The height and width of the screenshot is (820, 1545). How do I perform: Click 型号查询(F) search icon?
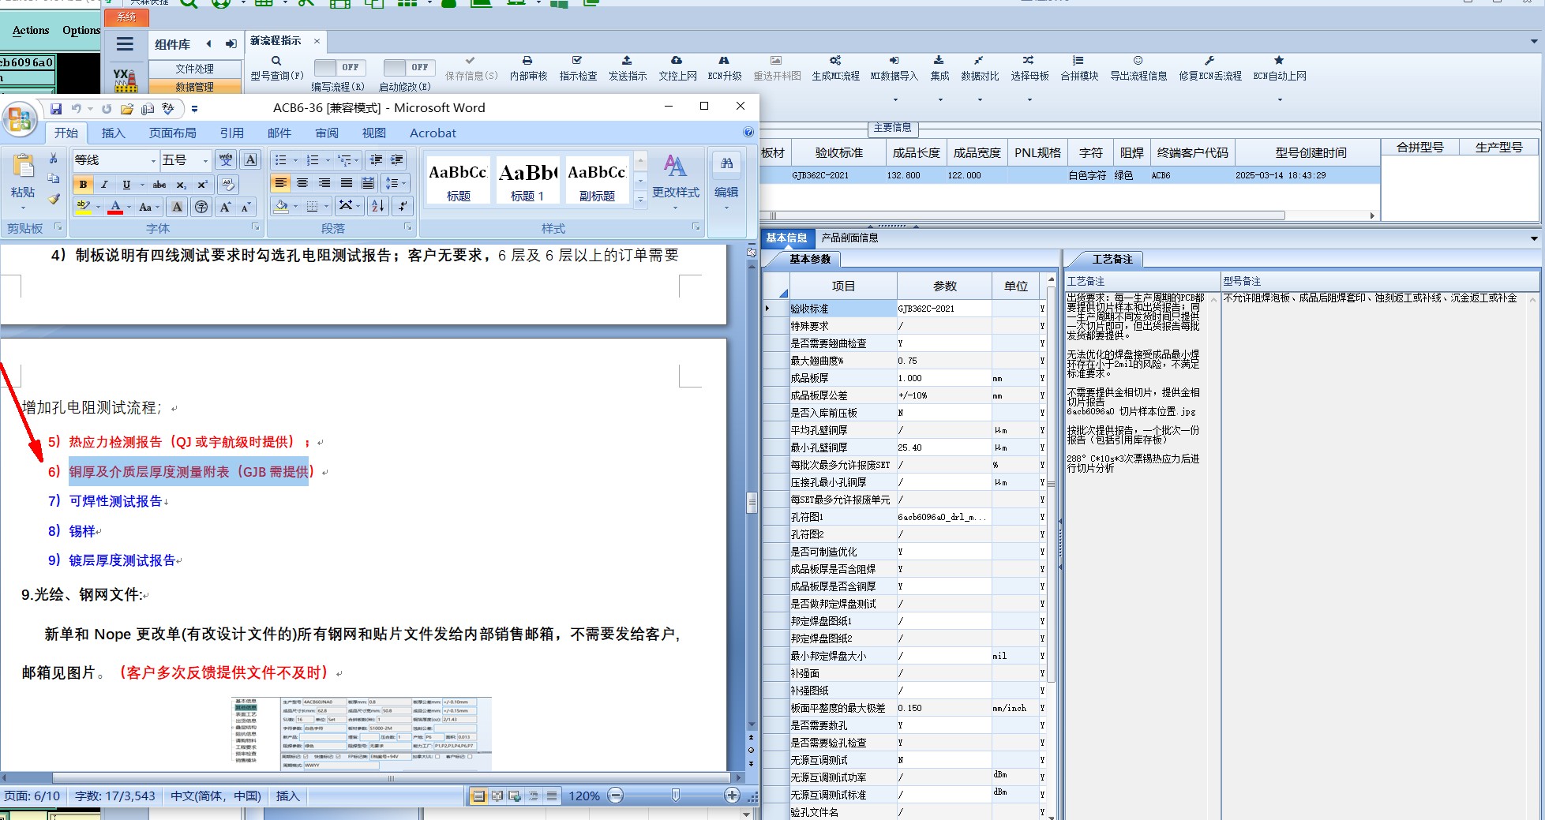pyautogui.click(x=276, y=61)
